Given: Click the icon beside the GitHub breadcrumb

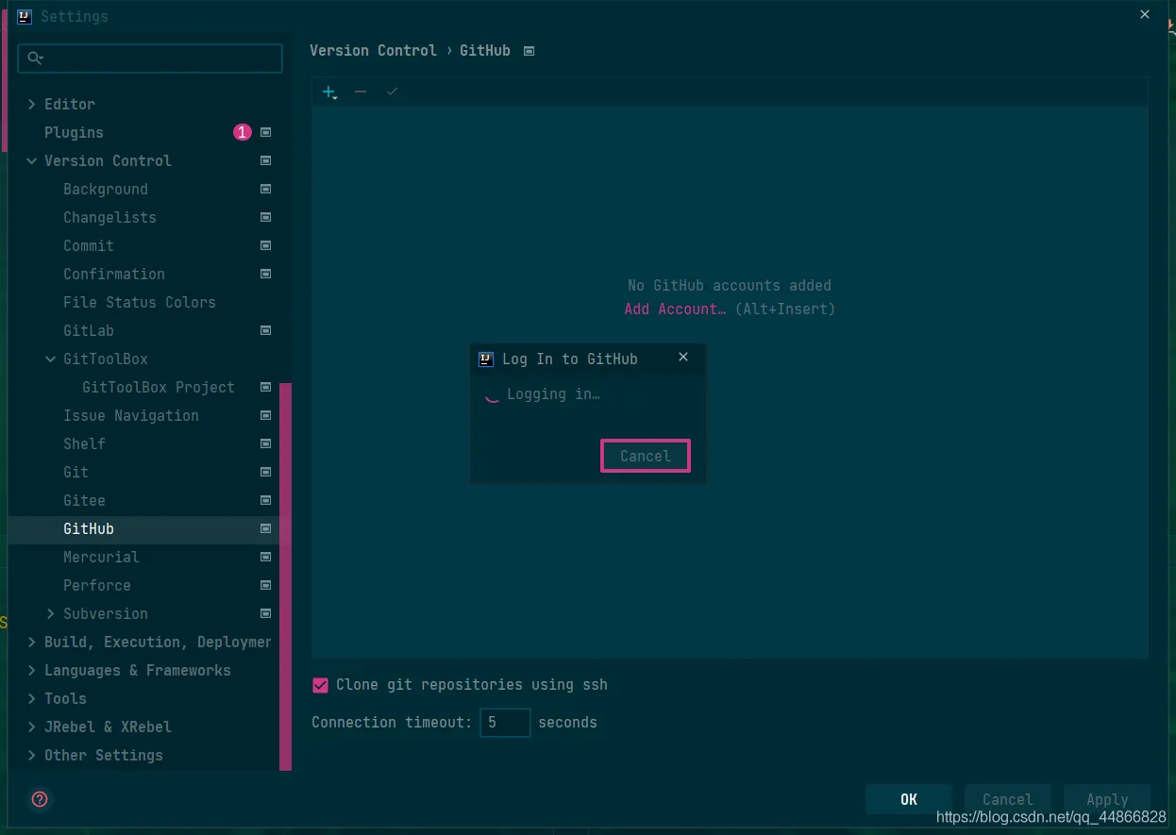Looking at the screenshot, I should pyautogui.click(x=529, y=51).
